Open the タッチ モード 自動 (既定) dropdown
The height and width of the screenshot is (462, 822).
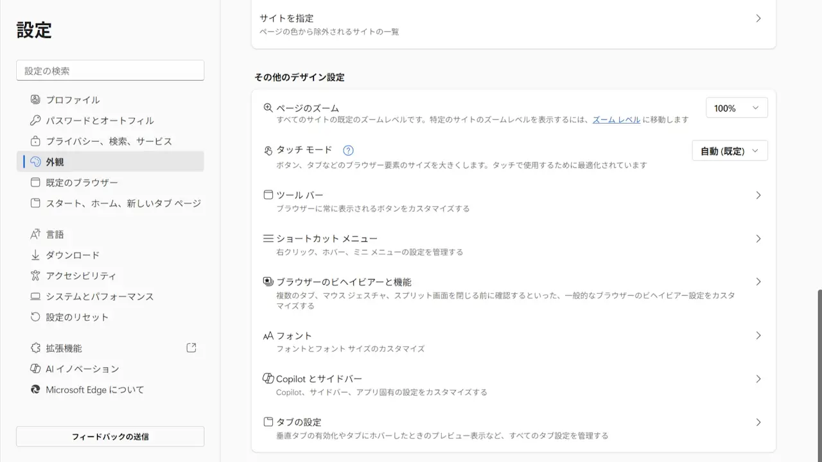[x=730, y=151]
